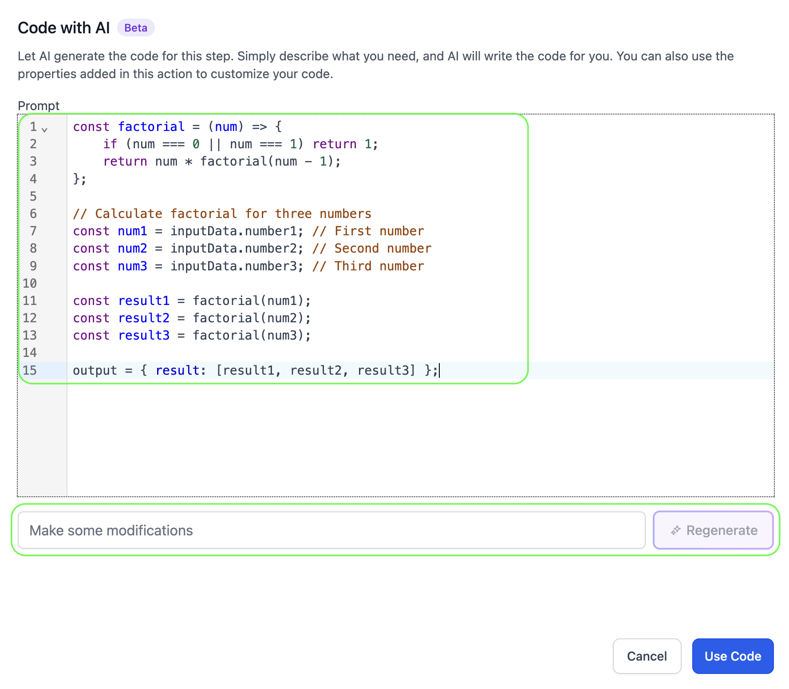The height and width of the screenshot is (689, 789).
Task: Click 'result2' variable on line 12
Action: 144,318
